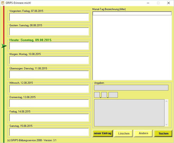The height and width of the screenshot is (143, 174).
Task: Minimize the GRIPS-Erinnere mich window
Action: 148,3
